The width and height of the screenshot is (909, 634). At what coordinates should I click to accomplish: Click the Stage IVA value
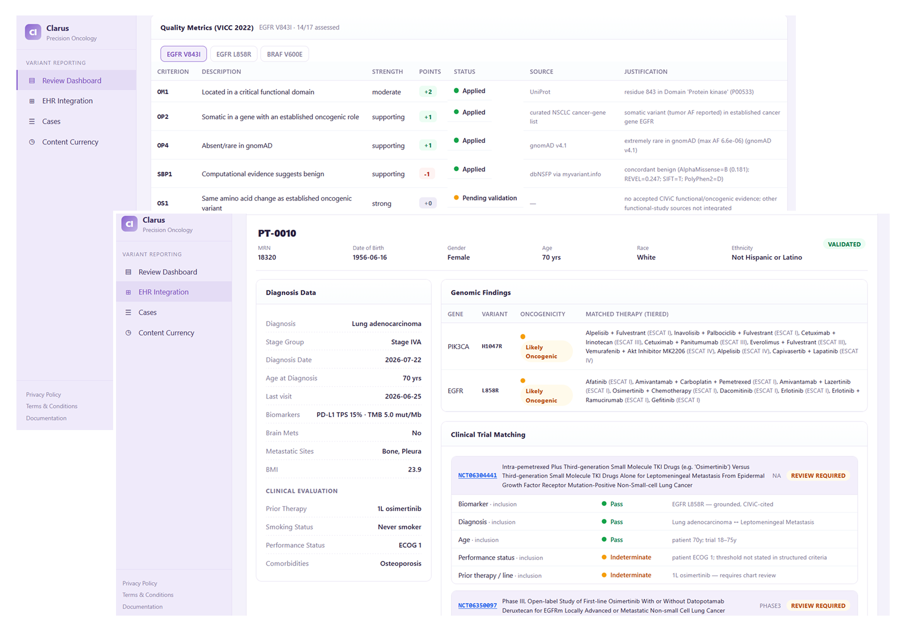point(406,342)
